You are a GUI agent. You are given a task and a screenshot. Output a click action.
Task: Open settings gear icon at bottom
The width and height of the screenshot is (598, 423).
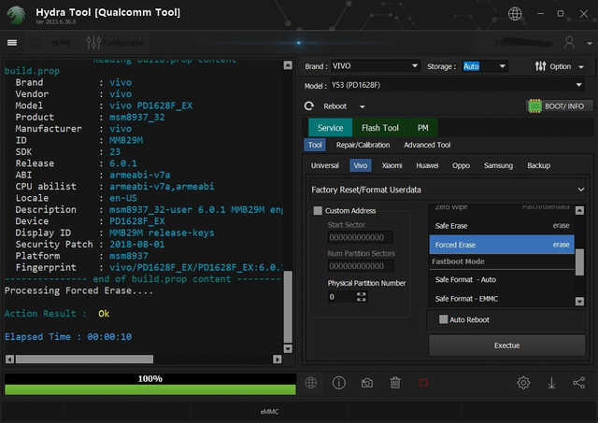point(523,383)
